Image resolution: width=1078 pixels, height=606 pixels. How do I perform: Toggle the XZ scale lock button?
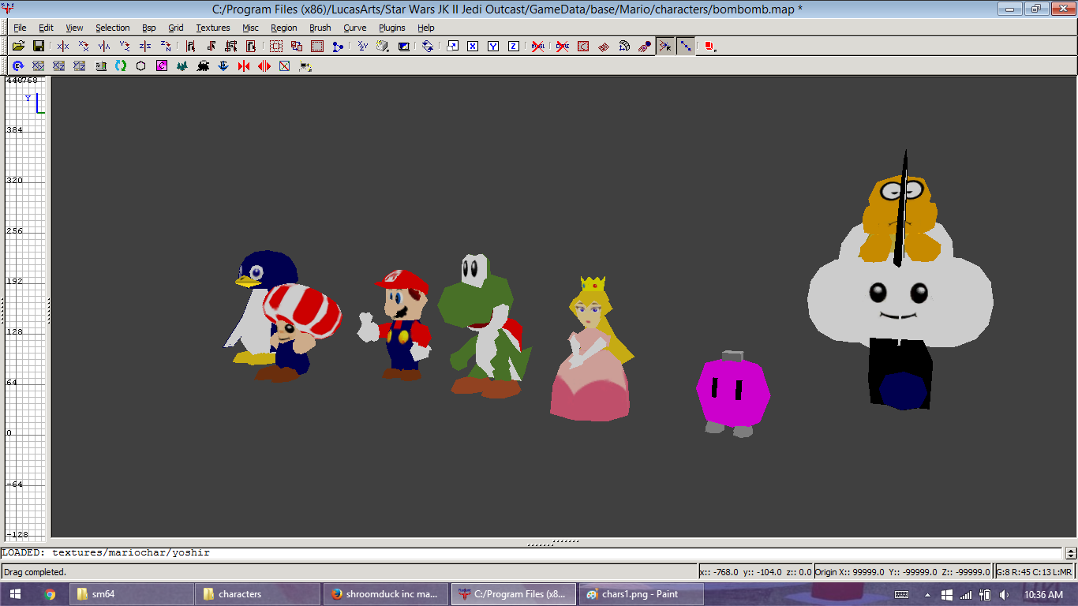(x=59, y=66)
